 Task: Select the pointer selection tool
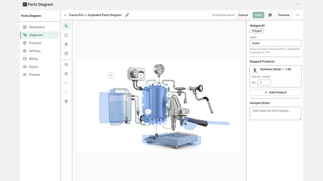[x=66, y=26]
